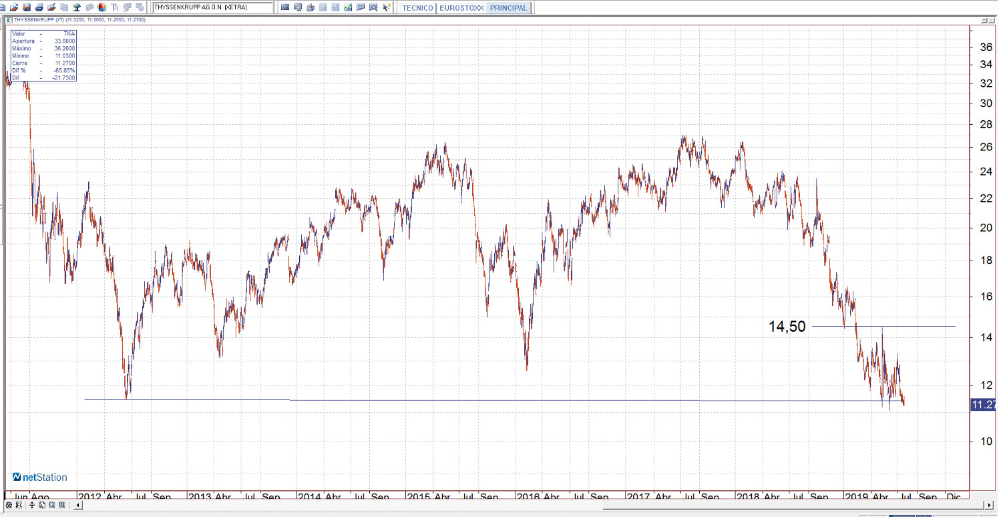Click the save floppy disk icon
This screenshot has height=517, width=1001.
pos(27,7)
